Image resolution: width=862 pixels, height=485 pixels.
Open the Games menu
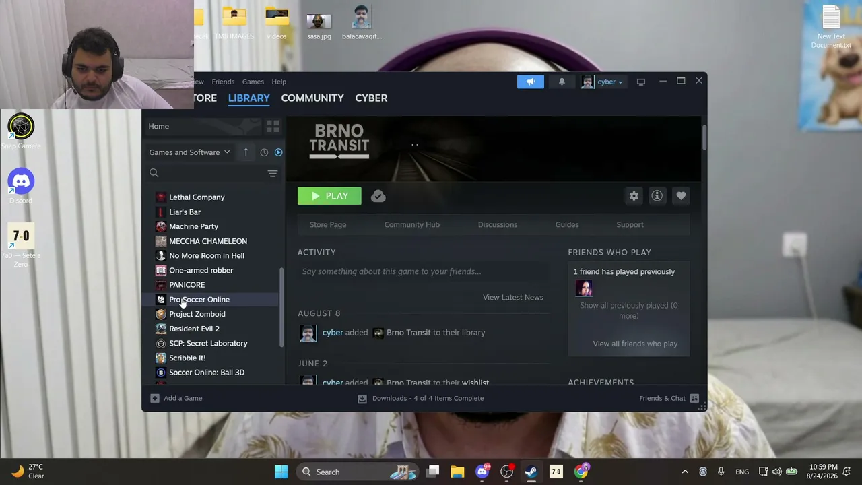(253, 82)
